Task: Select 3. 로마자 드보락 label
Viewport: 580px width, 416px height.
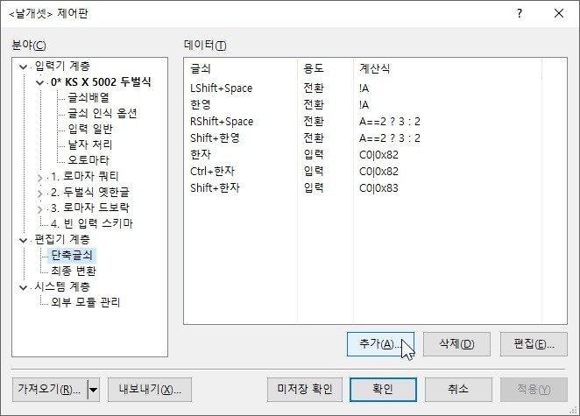Action: click(x=90, y=208)
